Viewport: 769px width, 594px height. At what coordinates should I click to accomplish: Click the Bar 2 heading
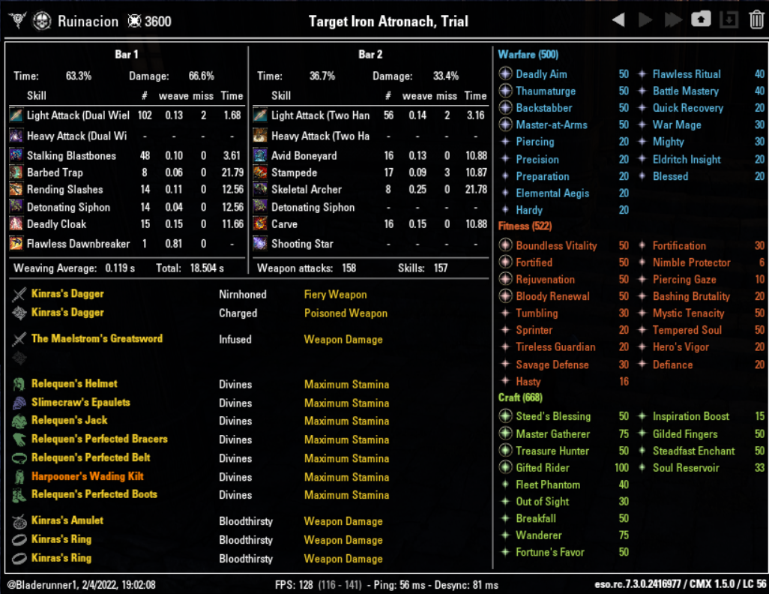click(x=370, y=55)
